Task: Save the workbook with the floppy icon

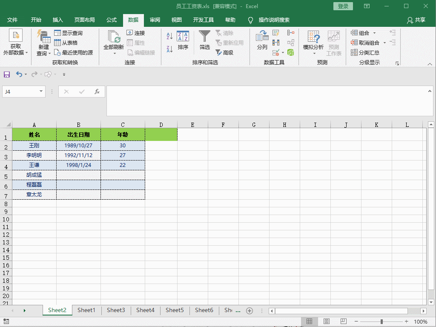Action: (x=7, y=74)
